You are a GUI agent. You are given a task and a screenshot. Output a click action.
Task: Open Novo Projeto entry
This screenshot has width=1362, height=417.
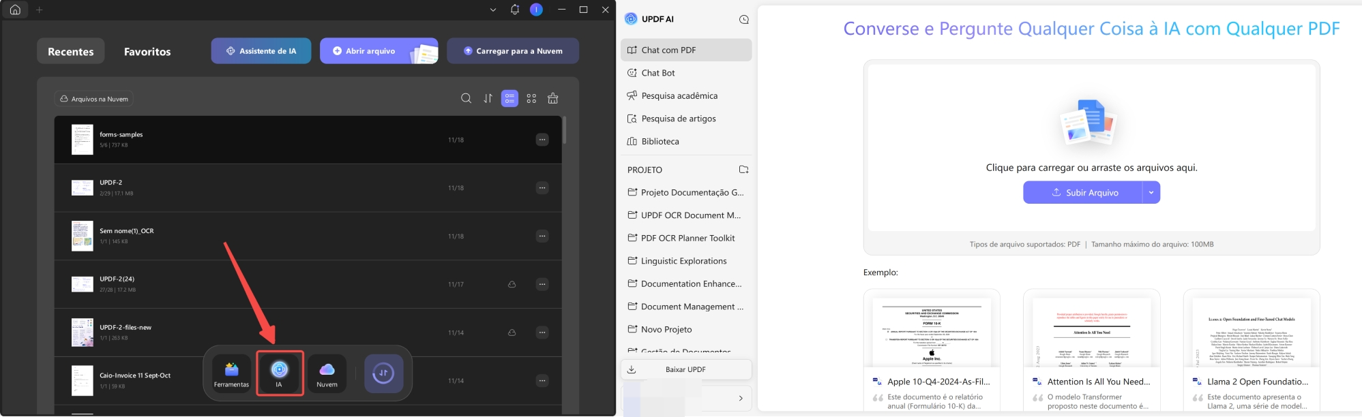click(686, 329)
